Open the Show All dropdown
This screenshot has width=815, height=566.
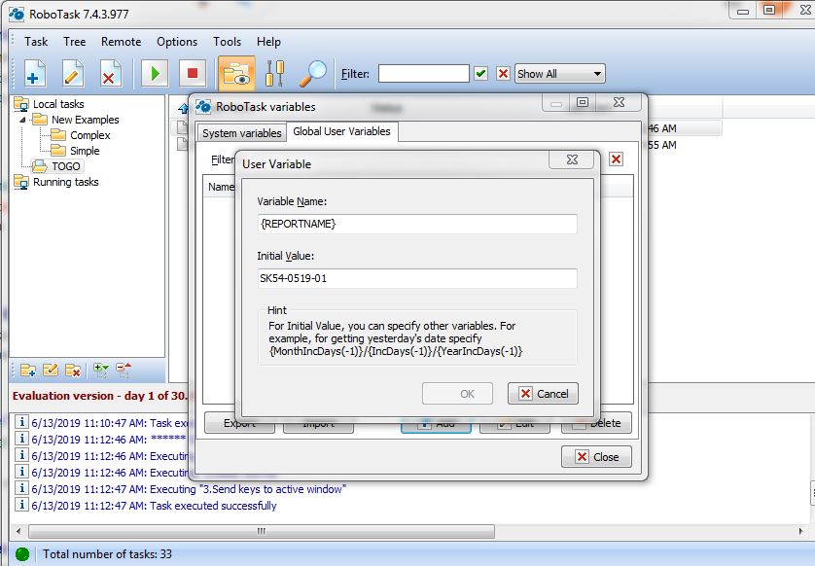click(560, 74)
